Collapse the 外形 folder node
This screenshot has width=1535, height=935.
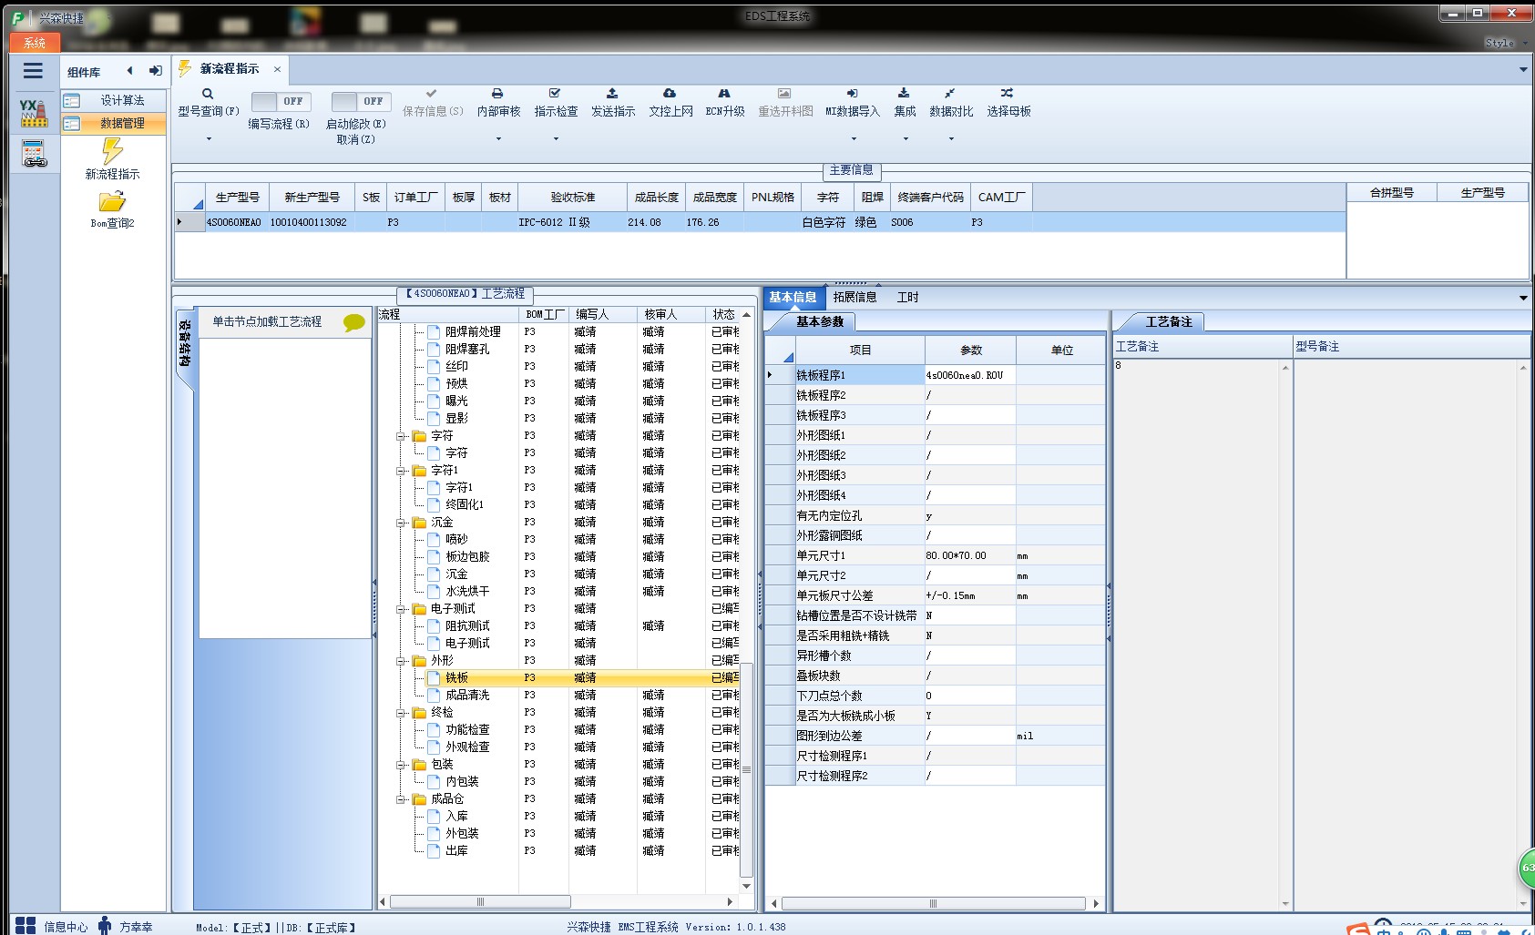(x=401, y=661)
